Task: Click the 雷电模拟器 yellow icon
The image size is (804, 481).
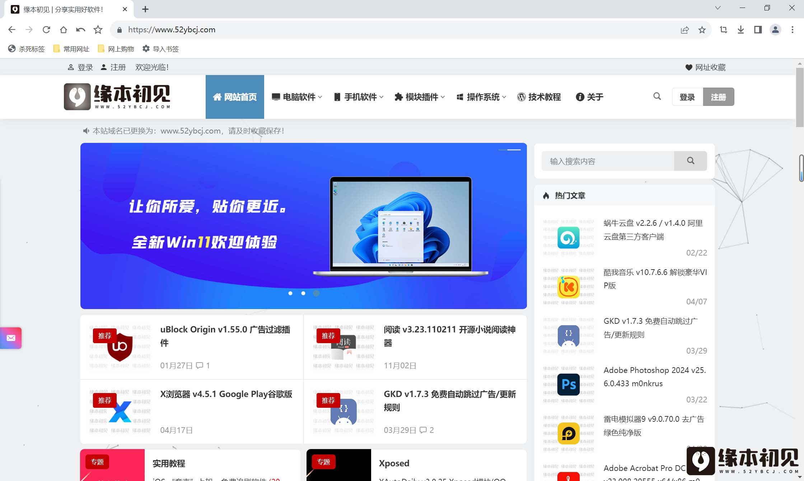Action: click(569, 434)
